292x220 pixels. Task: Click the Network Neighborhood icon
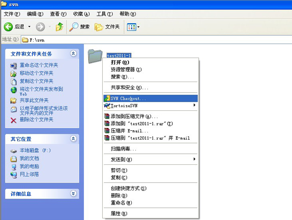[13, 175]
